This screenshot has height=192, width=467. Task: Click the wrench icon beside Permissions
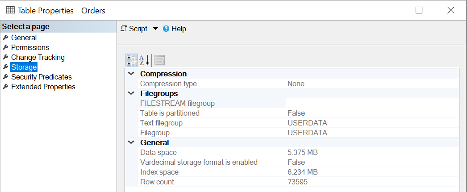[5, 47]
